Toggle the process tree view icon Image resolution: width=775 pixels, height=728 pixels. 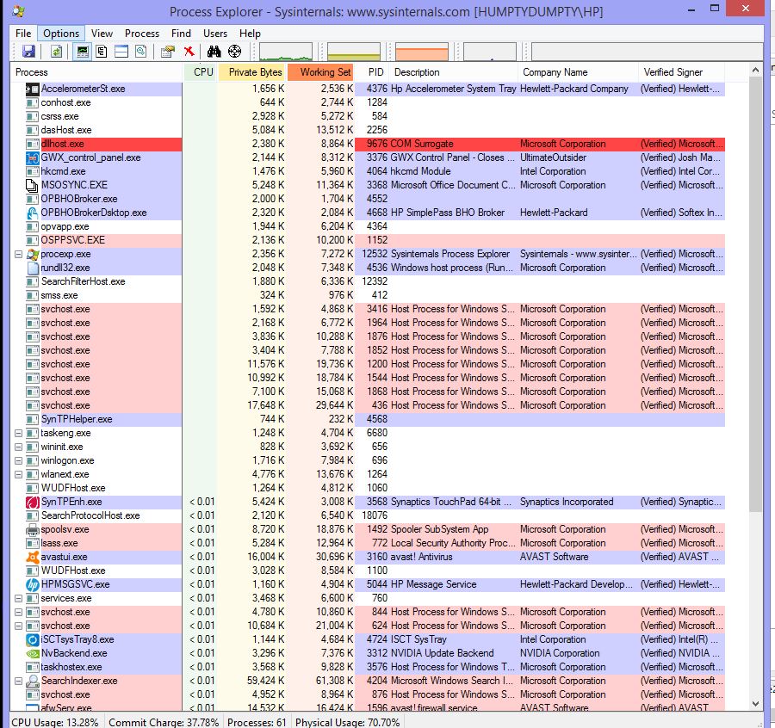tap(102, 52)
